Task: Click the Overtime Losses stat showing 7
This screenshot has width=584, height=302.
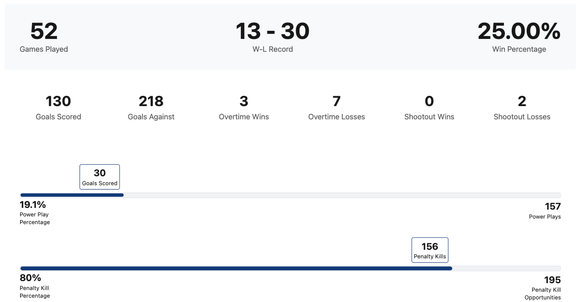Action: coord(337,101)
